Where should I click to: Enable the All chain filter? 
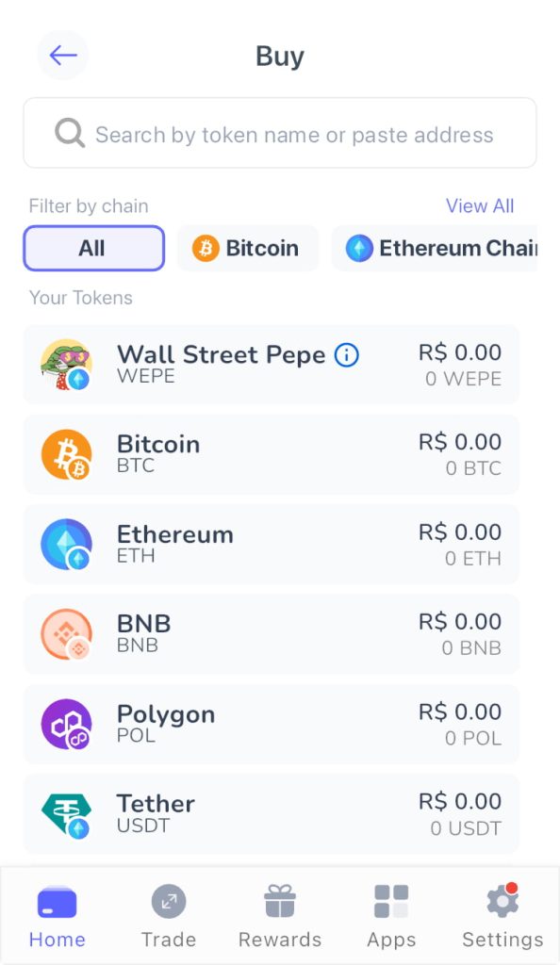[93, 248]
